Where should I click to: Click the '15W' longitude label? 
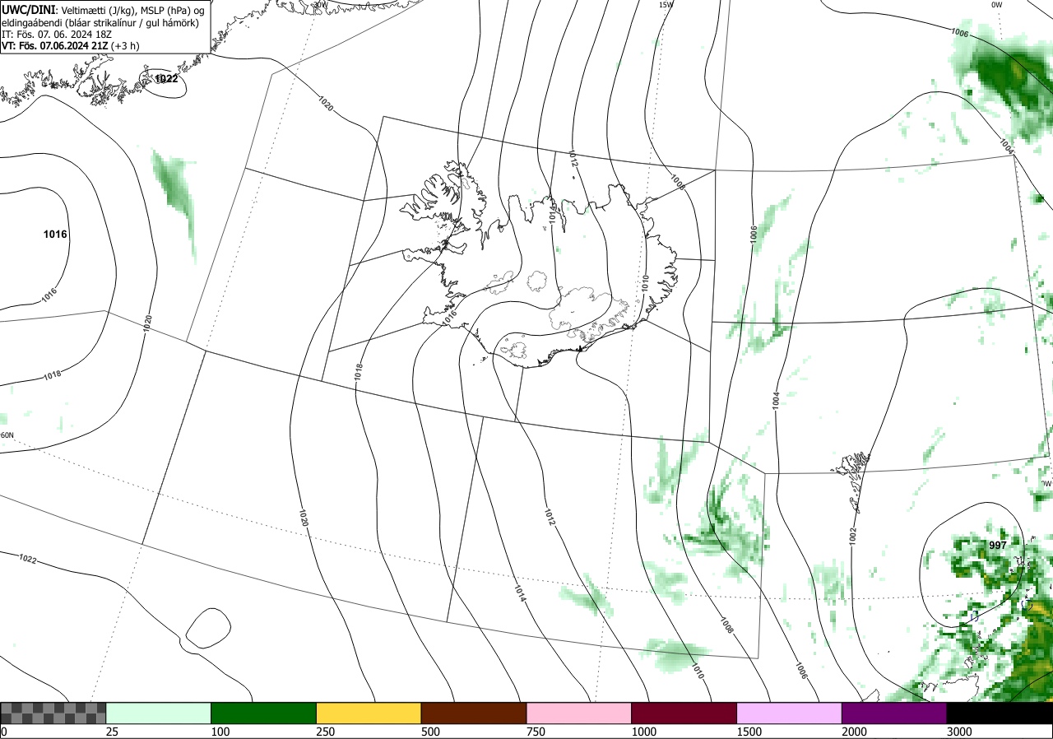click(x=666, y=5)
